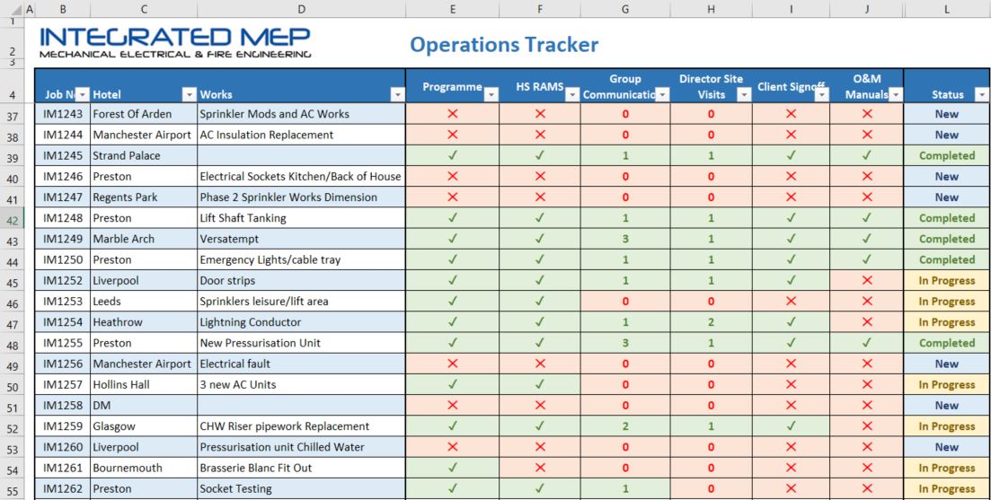Image resolution: width=991 pixels, height=500 pixels.
Task: Select the Brasserie Blanc Fit Out cell
Action: [x=302, y=469]
